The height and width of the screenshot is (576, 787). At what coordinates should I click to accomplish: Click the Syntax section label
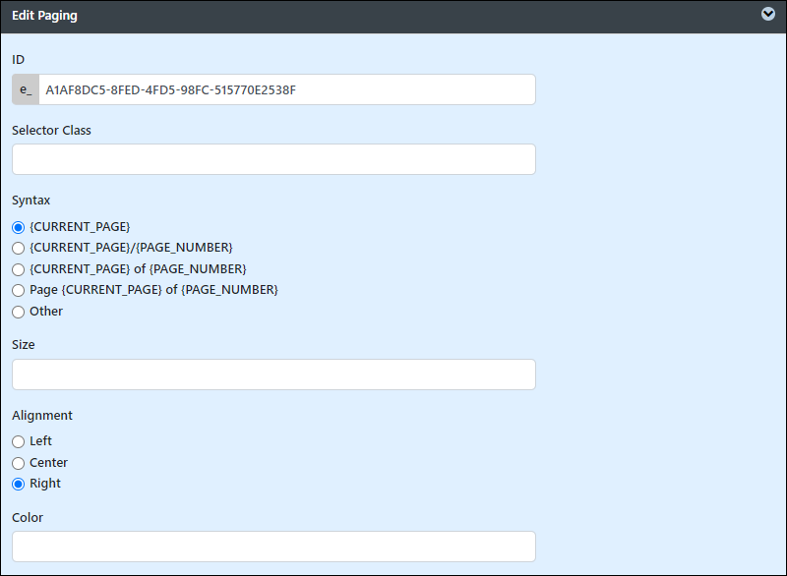click(x=31, y=201)
